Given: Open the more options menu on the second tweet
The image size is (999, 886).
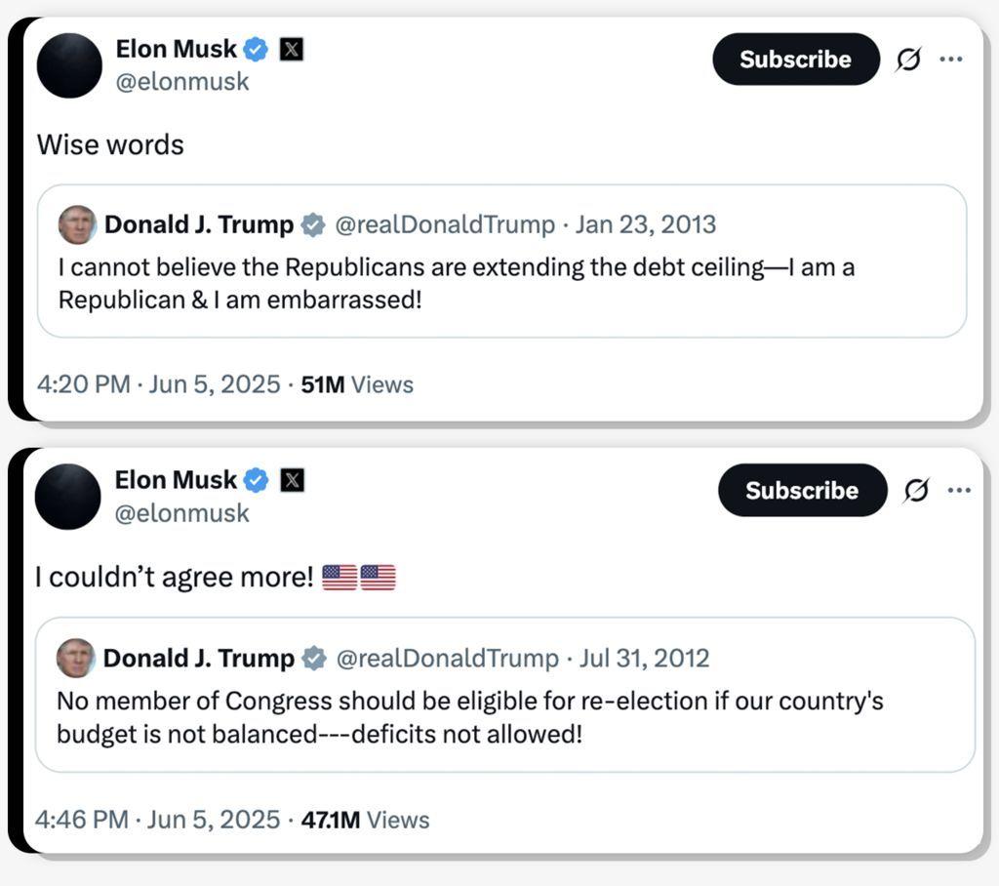Looking at the screenshot, I should coord(961,491).
